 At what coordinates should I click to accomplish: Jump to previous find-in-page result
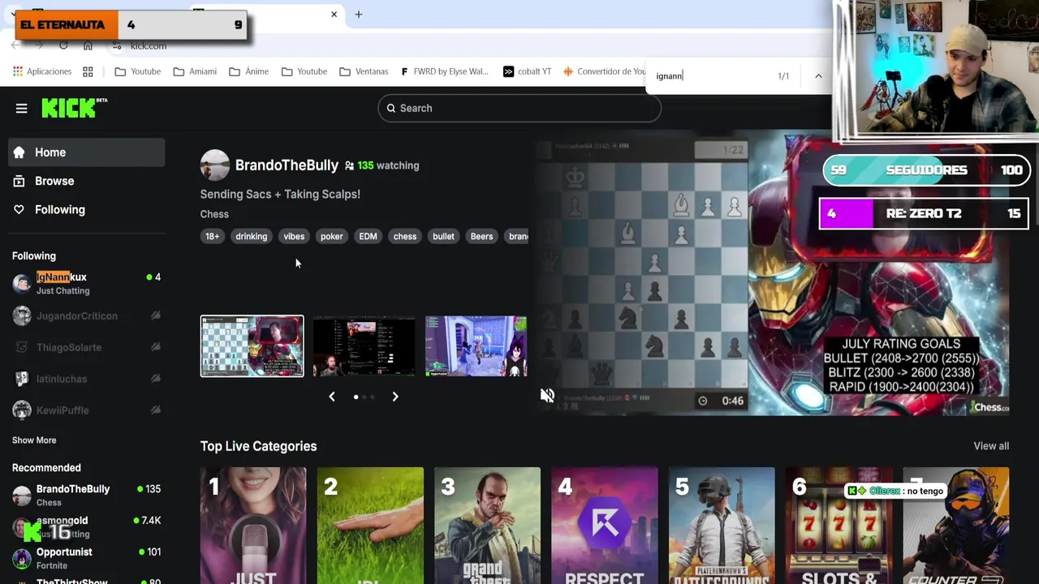pyautogui.click(x=818, y=75)
